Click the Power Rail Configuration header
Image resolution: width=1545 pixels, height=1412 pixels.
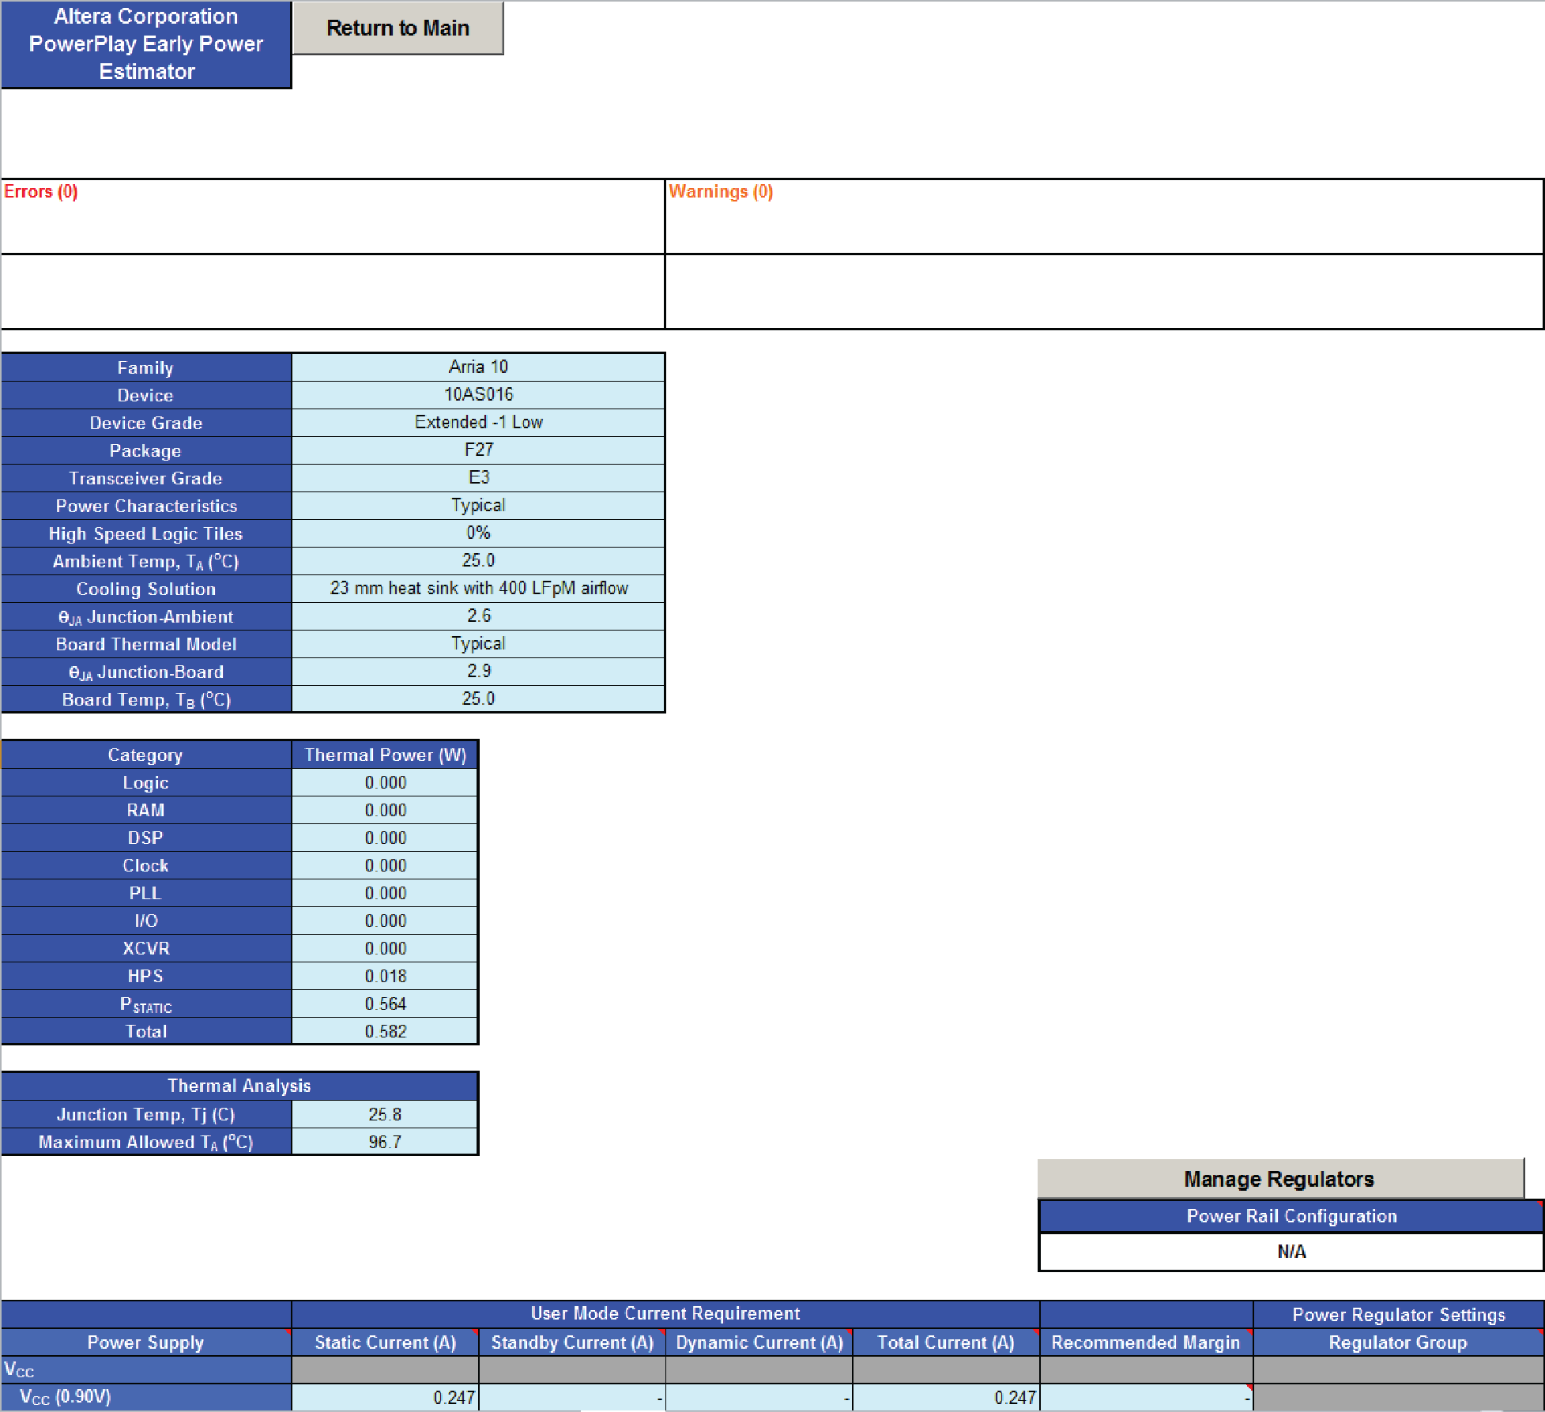click(1291, 1216)
